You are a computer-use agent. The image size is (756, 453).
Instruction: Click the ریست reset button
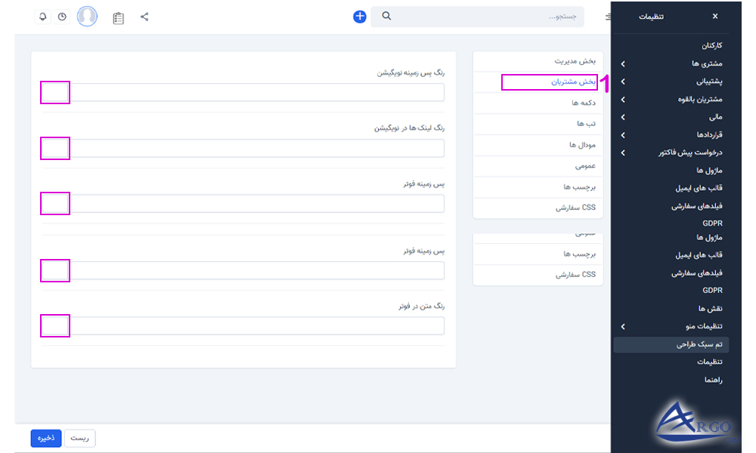coord(79,437)
